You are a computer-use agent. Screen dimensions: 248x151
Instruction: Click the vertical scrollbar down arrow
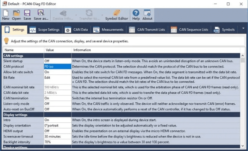(x=243, y=146)
